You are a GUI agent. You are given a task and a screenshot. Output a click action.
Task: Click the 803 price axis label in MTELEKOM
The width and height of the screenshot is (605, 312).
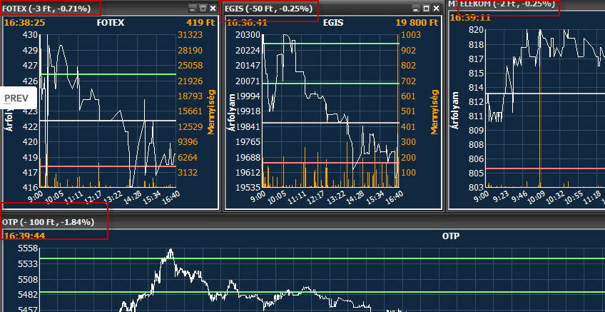474,187
